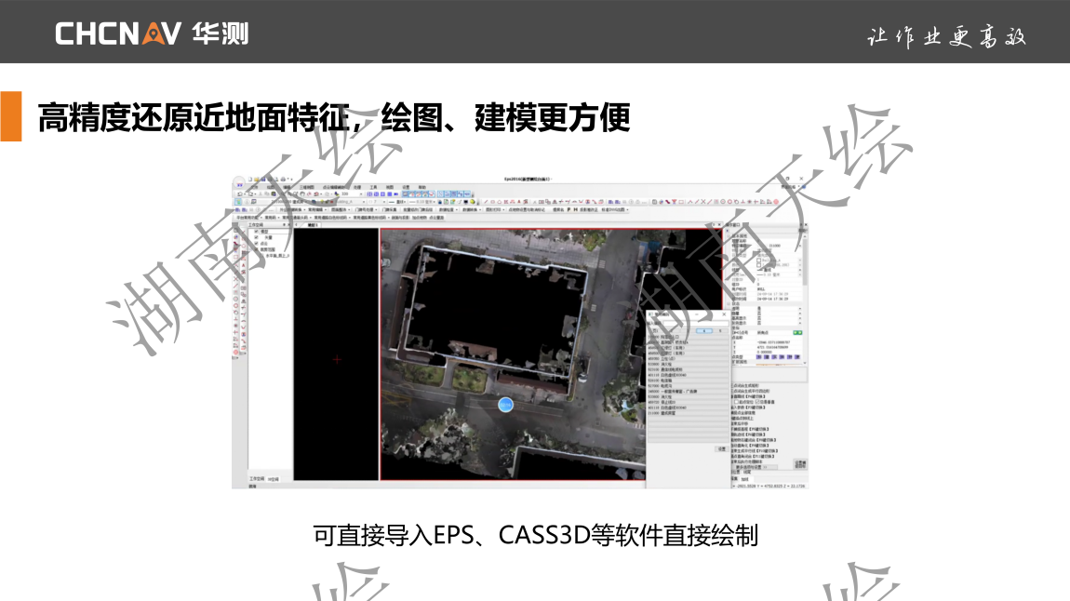Screen dimensions: 1070x601
Task: Click the 设置 button in code dialog
Action: click(720, 448)
